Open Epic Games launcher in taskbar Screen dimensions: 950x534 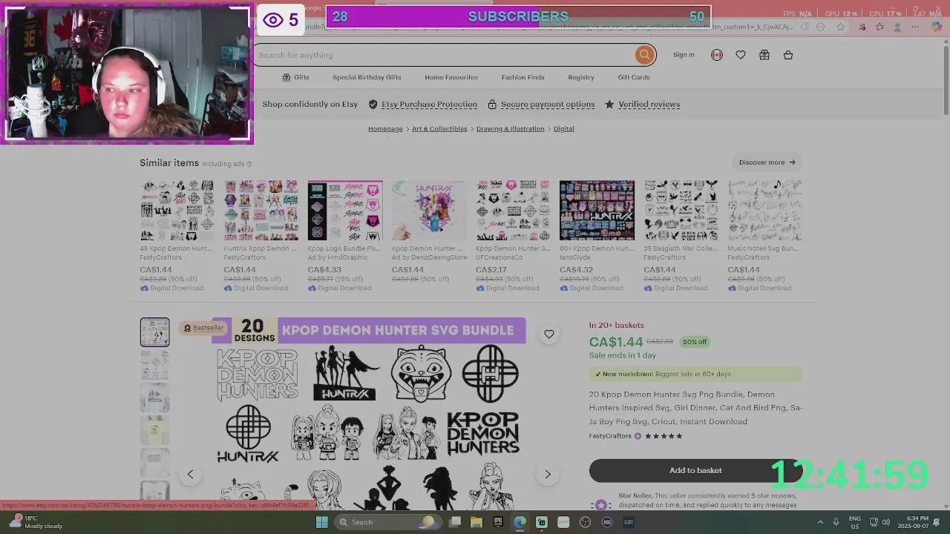coord(498,522)
